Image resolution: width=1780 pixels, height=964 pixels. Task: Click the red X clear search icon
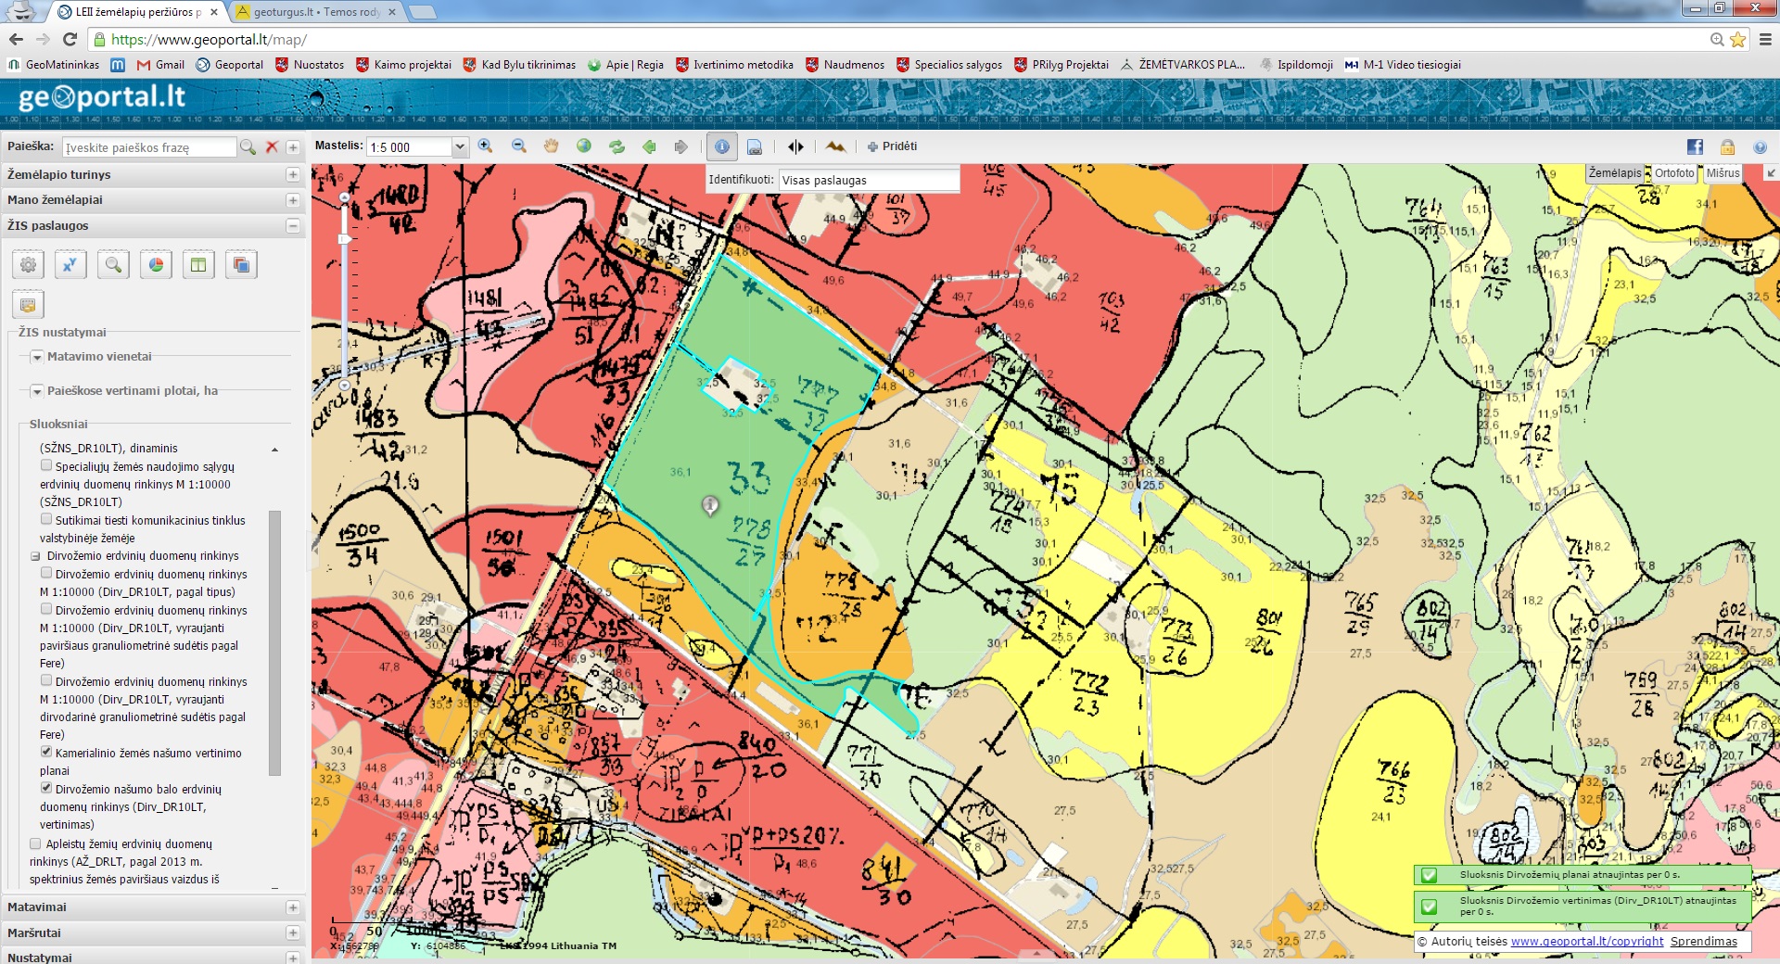coord(272,147)
